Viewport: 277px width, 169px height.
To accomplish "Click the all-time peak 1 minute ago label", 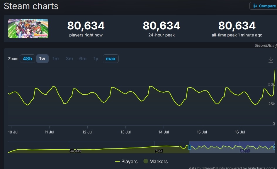I will pyautogui.click(x=237, y=35).
